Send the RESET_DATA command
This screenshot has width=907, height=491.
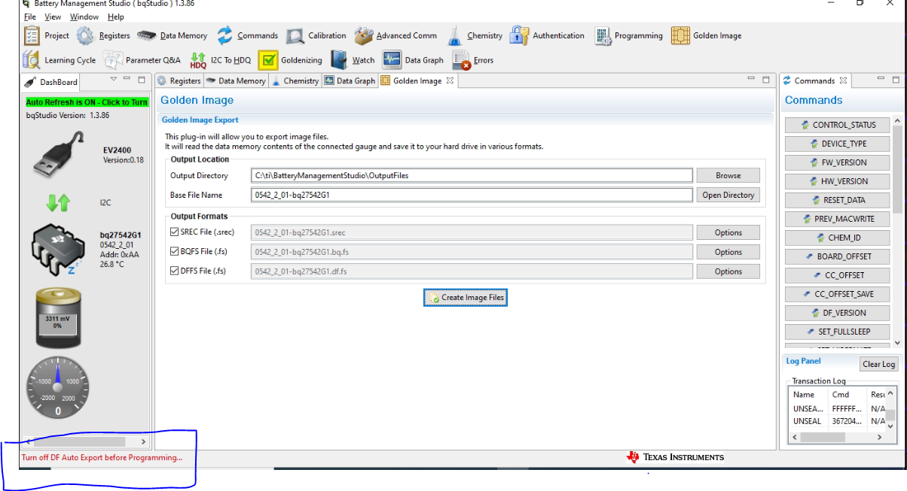[837, 200]
